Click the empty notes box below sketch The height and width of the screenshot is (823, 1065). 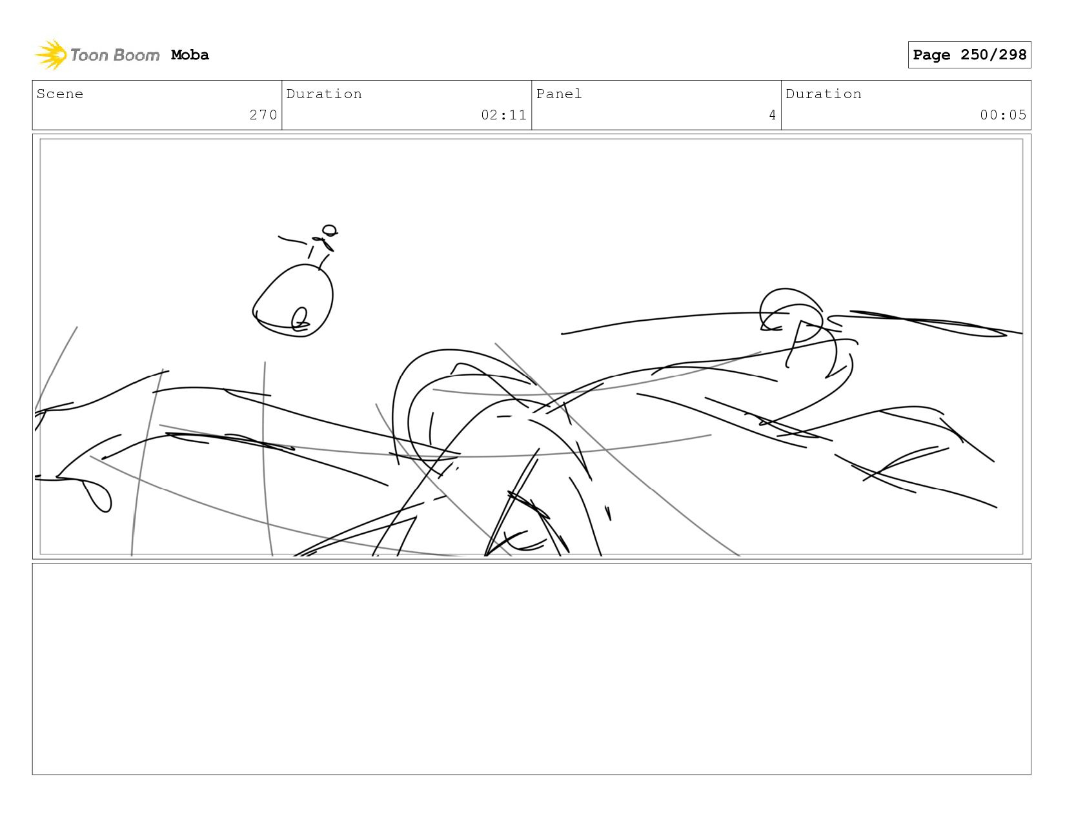click(x=532, y=669)
